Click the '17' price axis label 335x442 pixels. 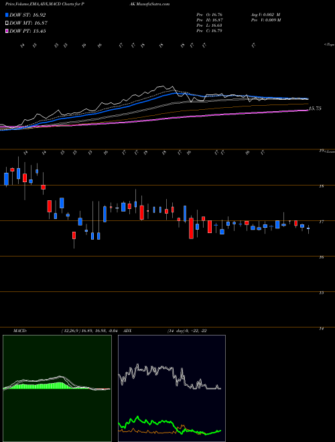322,222
